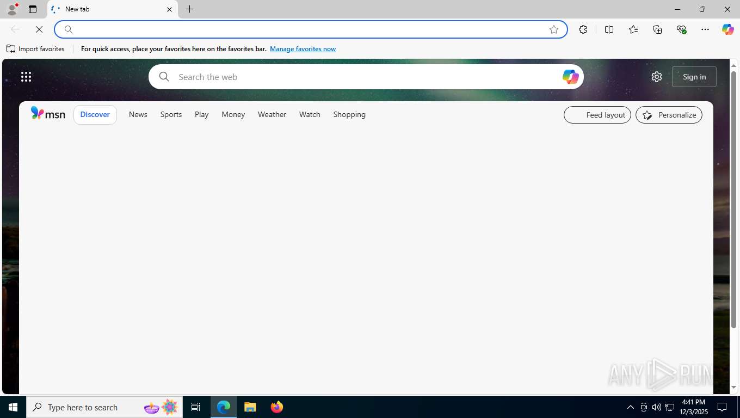Open Split screen view

[609, 29]
